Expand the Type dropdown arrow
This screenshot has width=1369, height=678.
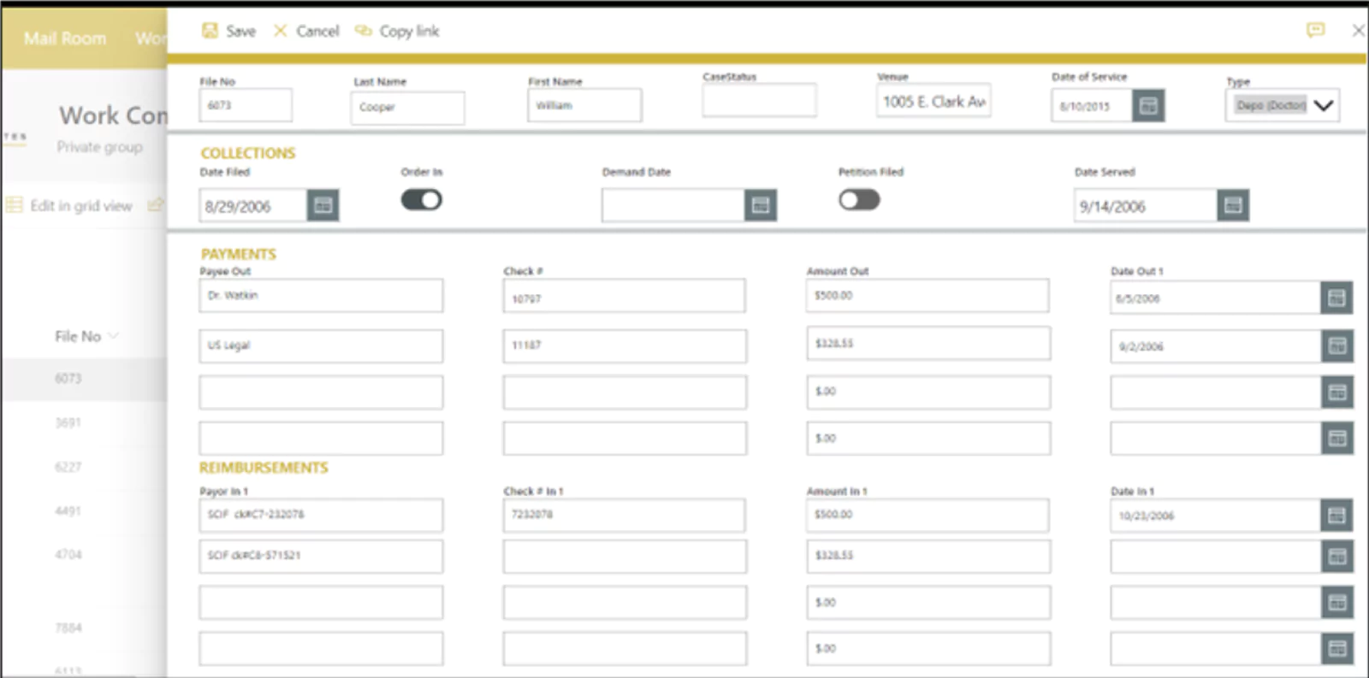click(x=1323, y=106)
